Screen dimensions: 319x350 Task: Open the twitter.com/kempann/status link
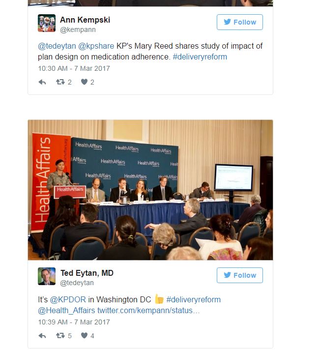(x=148, y=311)
